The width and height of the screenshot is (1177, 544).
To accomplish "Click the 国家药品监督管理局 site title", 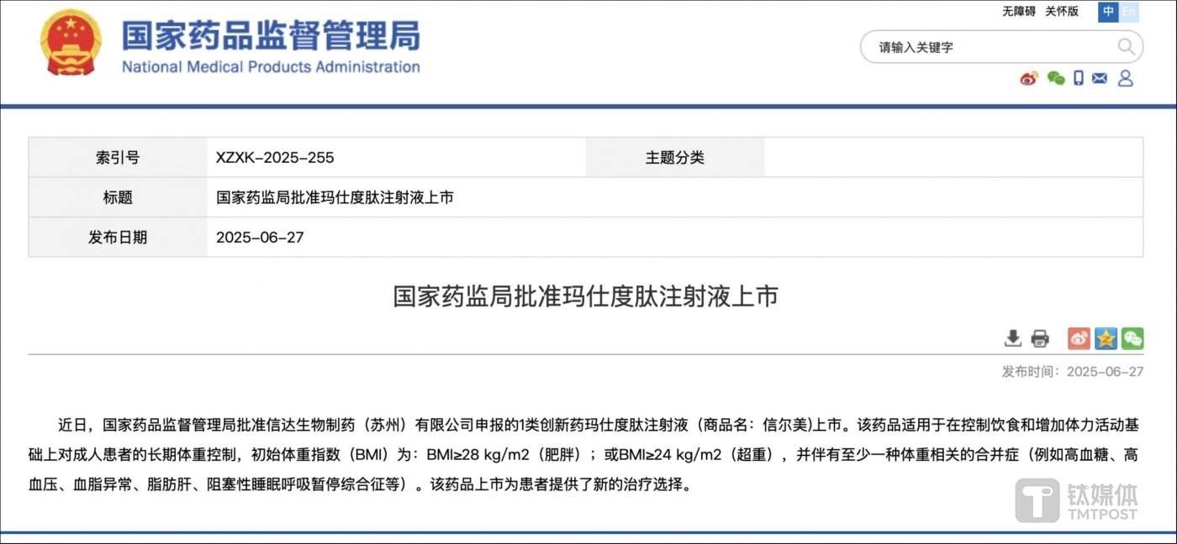I will [271, 36].
